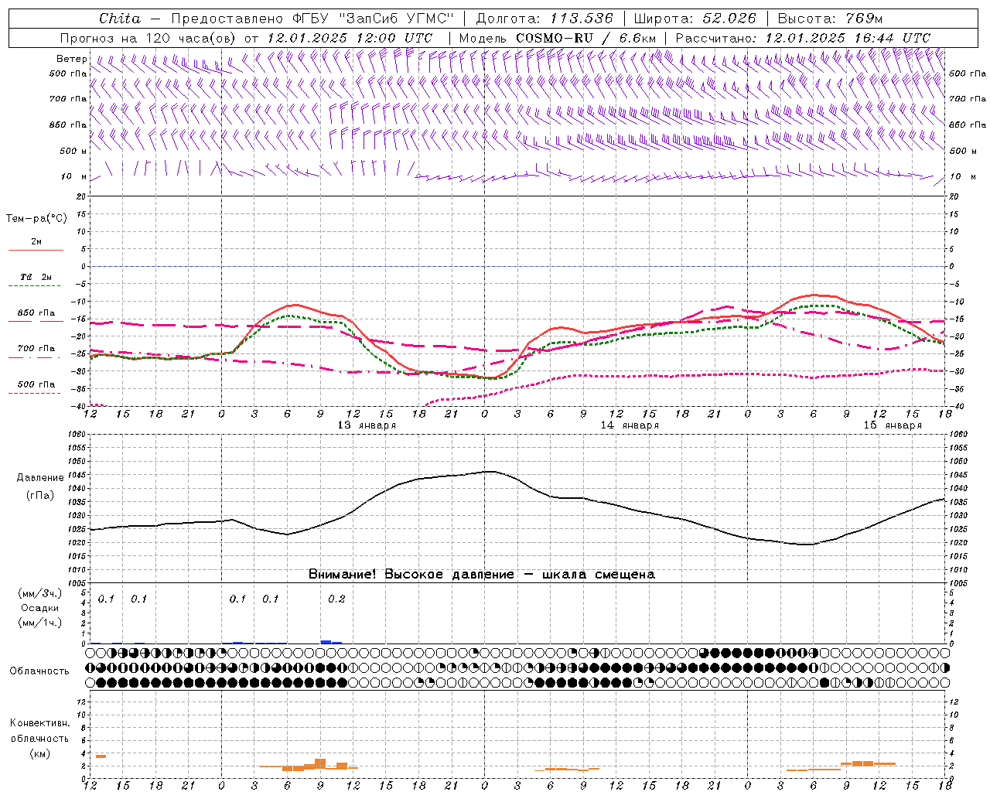Click the "Осадки" precipitation label
Screen dimensions: 990x792
click(x=40, y=609)
